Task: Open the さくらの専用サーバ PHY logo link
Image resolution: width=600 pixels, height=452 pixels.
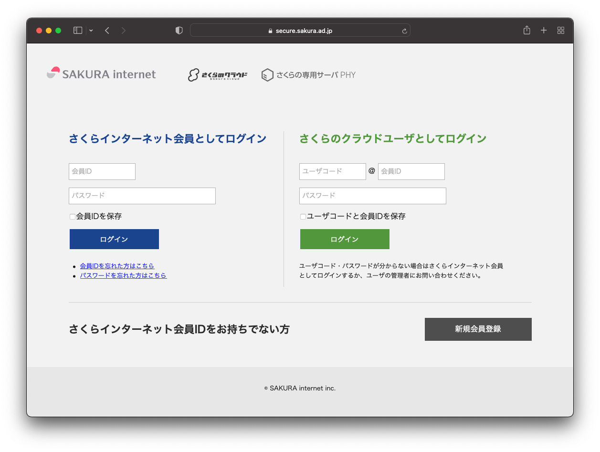Action: coord(308,75)
